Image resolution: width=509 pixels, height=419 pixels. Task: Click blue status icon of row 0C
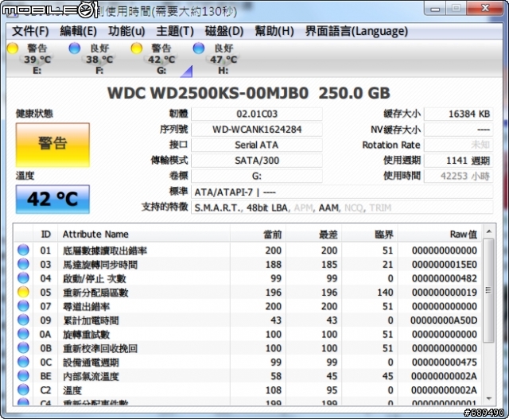pyautogui.click(x=23, y=362)
